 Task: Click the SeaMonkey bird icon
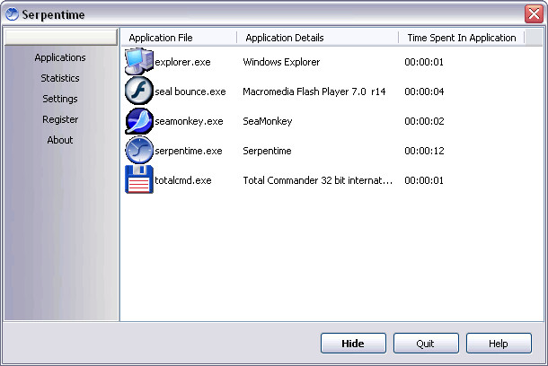click(139, 121)
